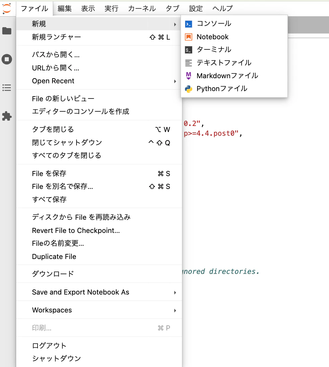This screenshot has height=367, width=329.
Task: Create a new Markdownファイル
Action: tap(234, 76)
